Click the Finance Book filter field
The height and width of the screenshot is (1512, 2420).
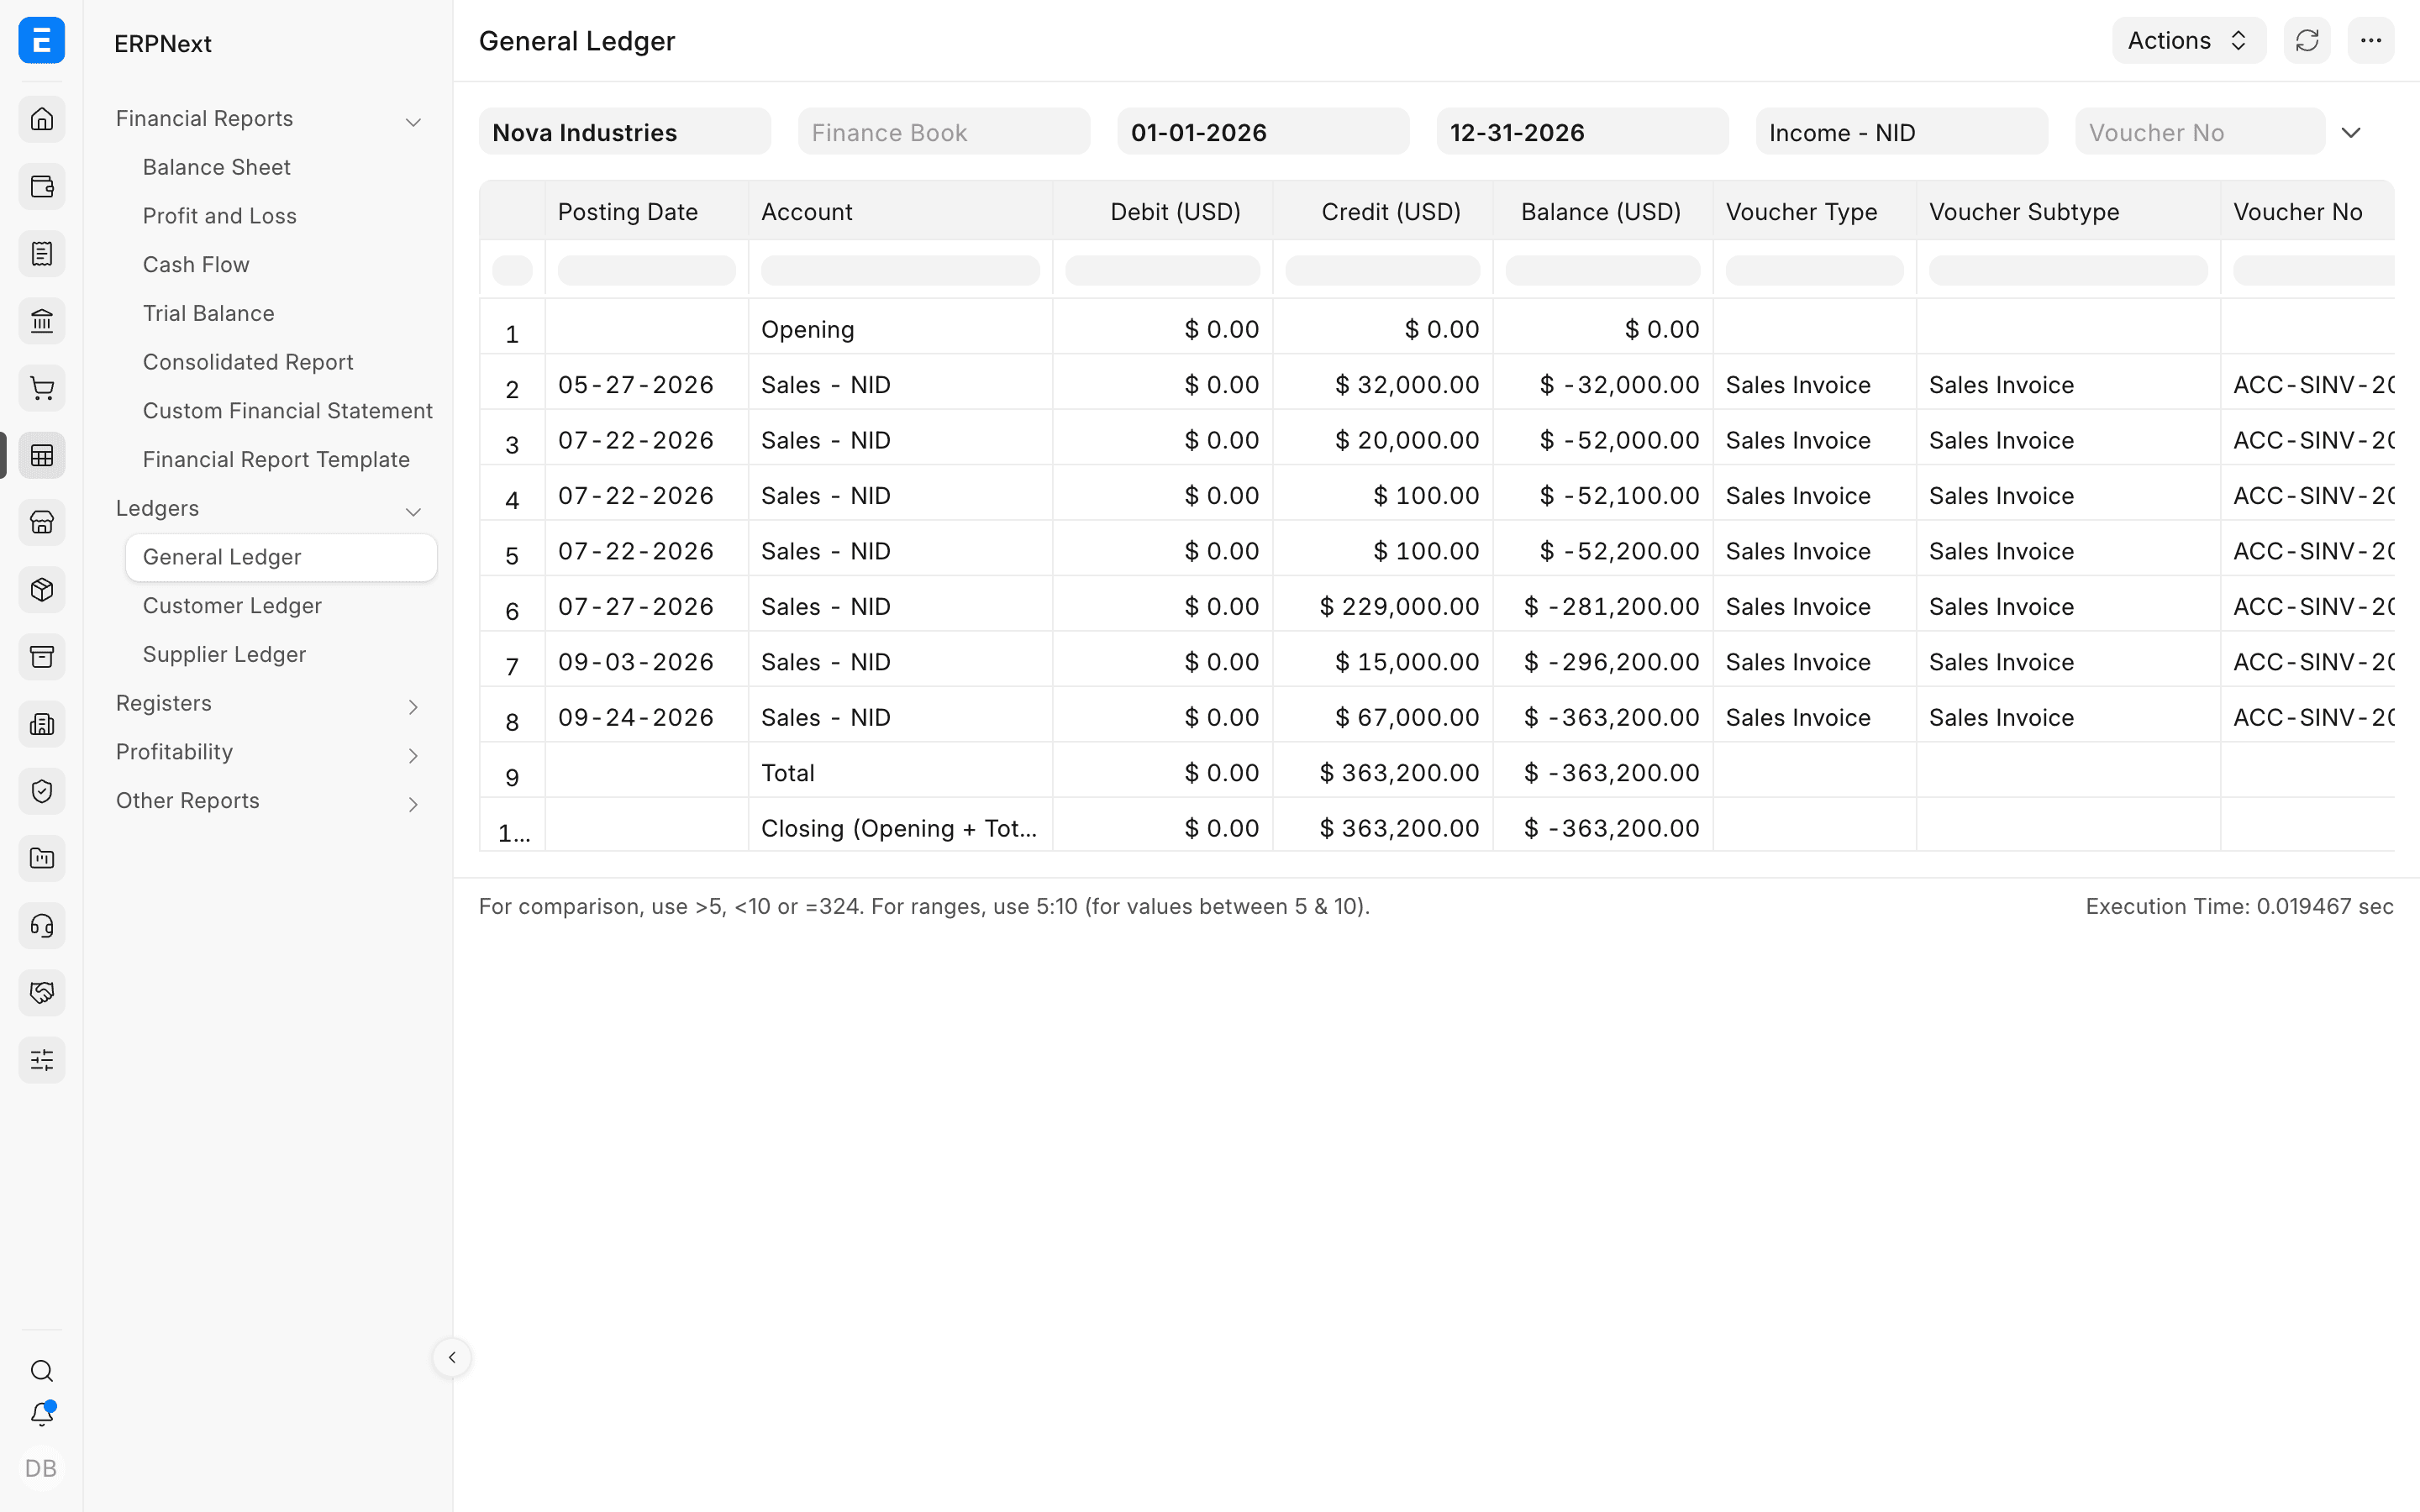944,132
